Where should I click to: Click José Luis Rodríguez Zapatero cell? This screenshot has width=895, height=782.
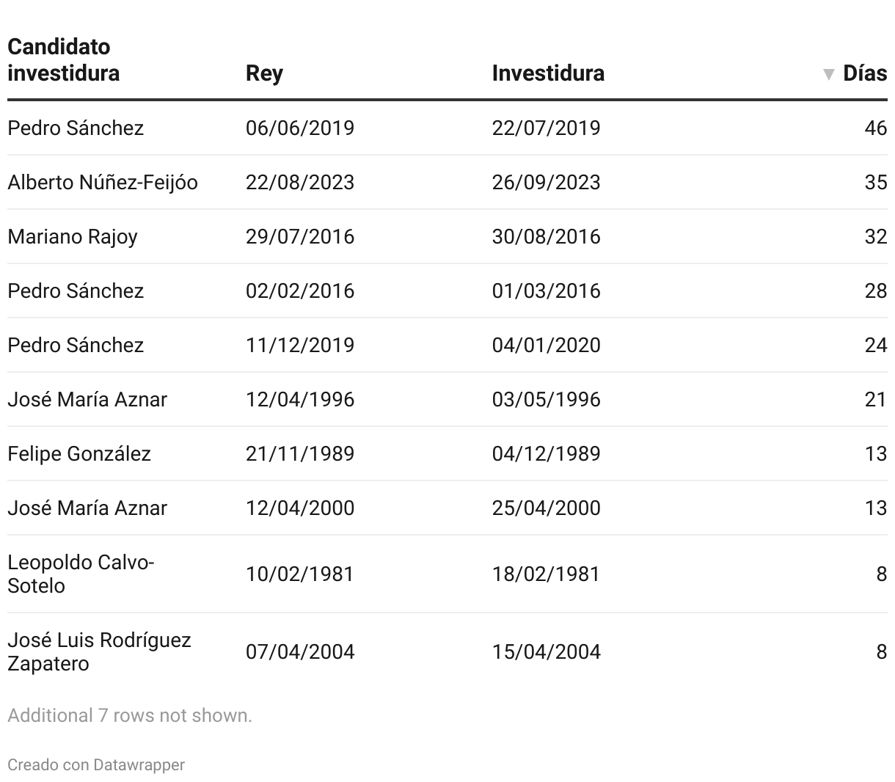99,651
